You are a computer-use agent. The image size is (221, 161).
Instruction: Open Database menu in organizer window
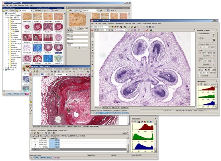pos(21,5)
